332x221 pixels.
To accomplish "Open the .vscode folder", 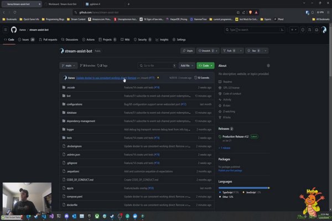I will click(71, 87).
